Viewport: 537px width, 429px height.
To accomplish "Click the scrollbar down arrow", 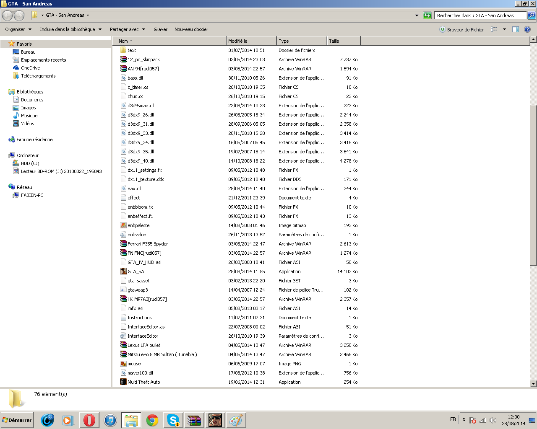I will coord(533,383).
